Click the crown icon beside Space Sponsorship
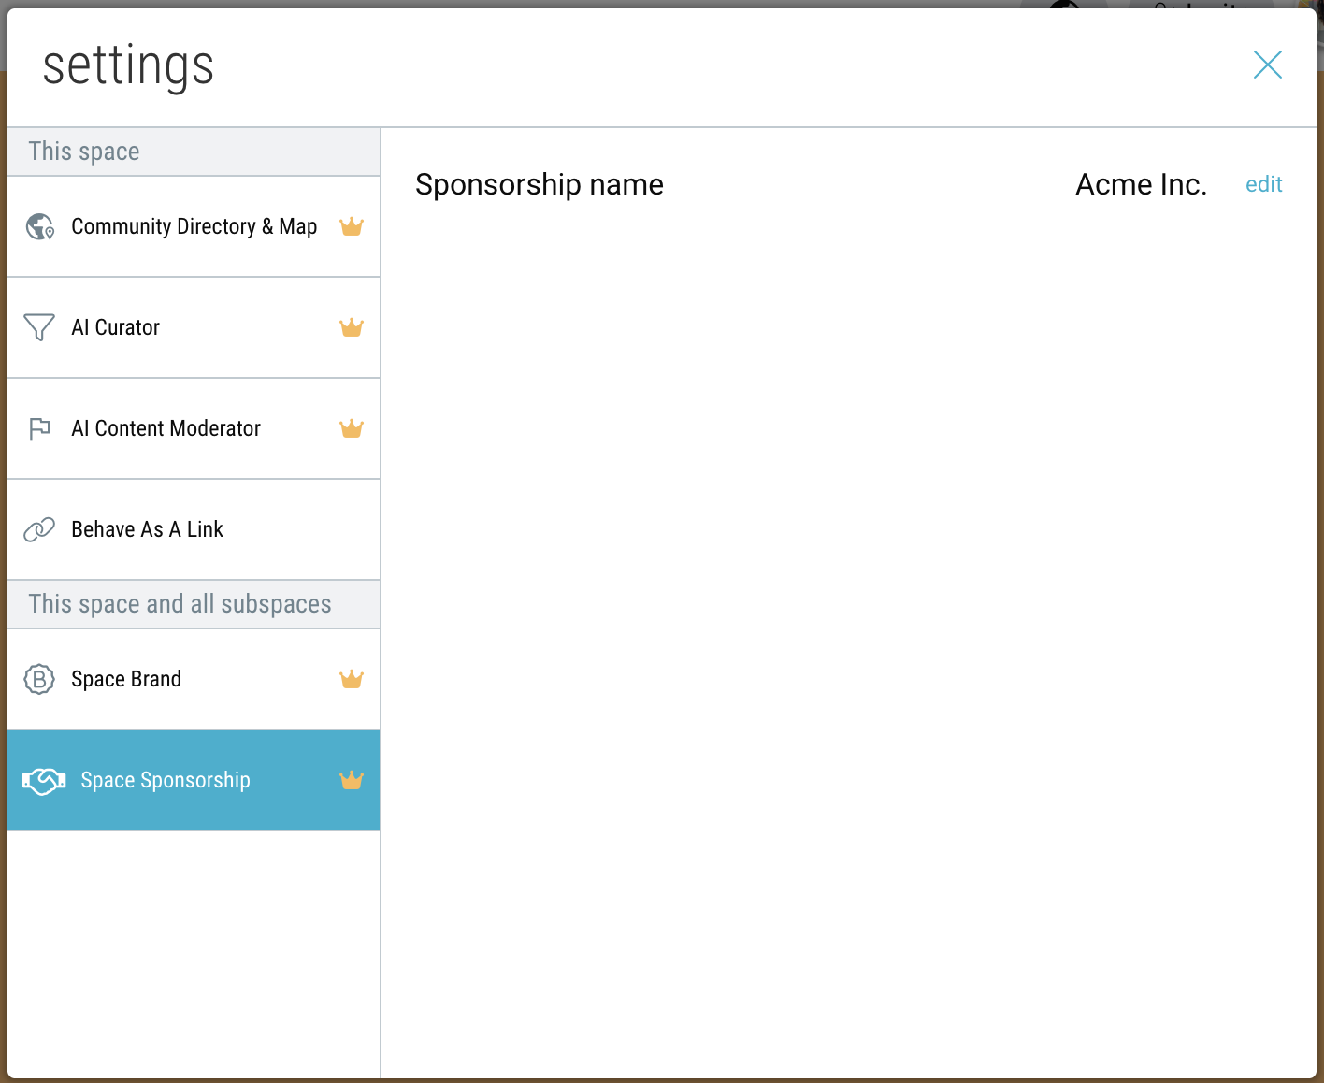This screenshot has height=1083, width=1324. 352,780
